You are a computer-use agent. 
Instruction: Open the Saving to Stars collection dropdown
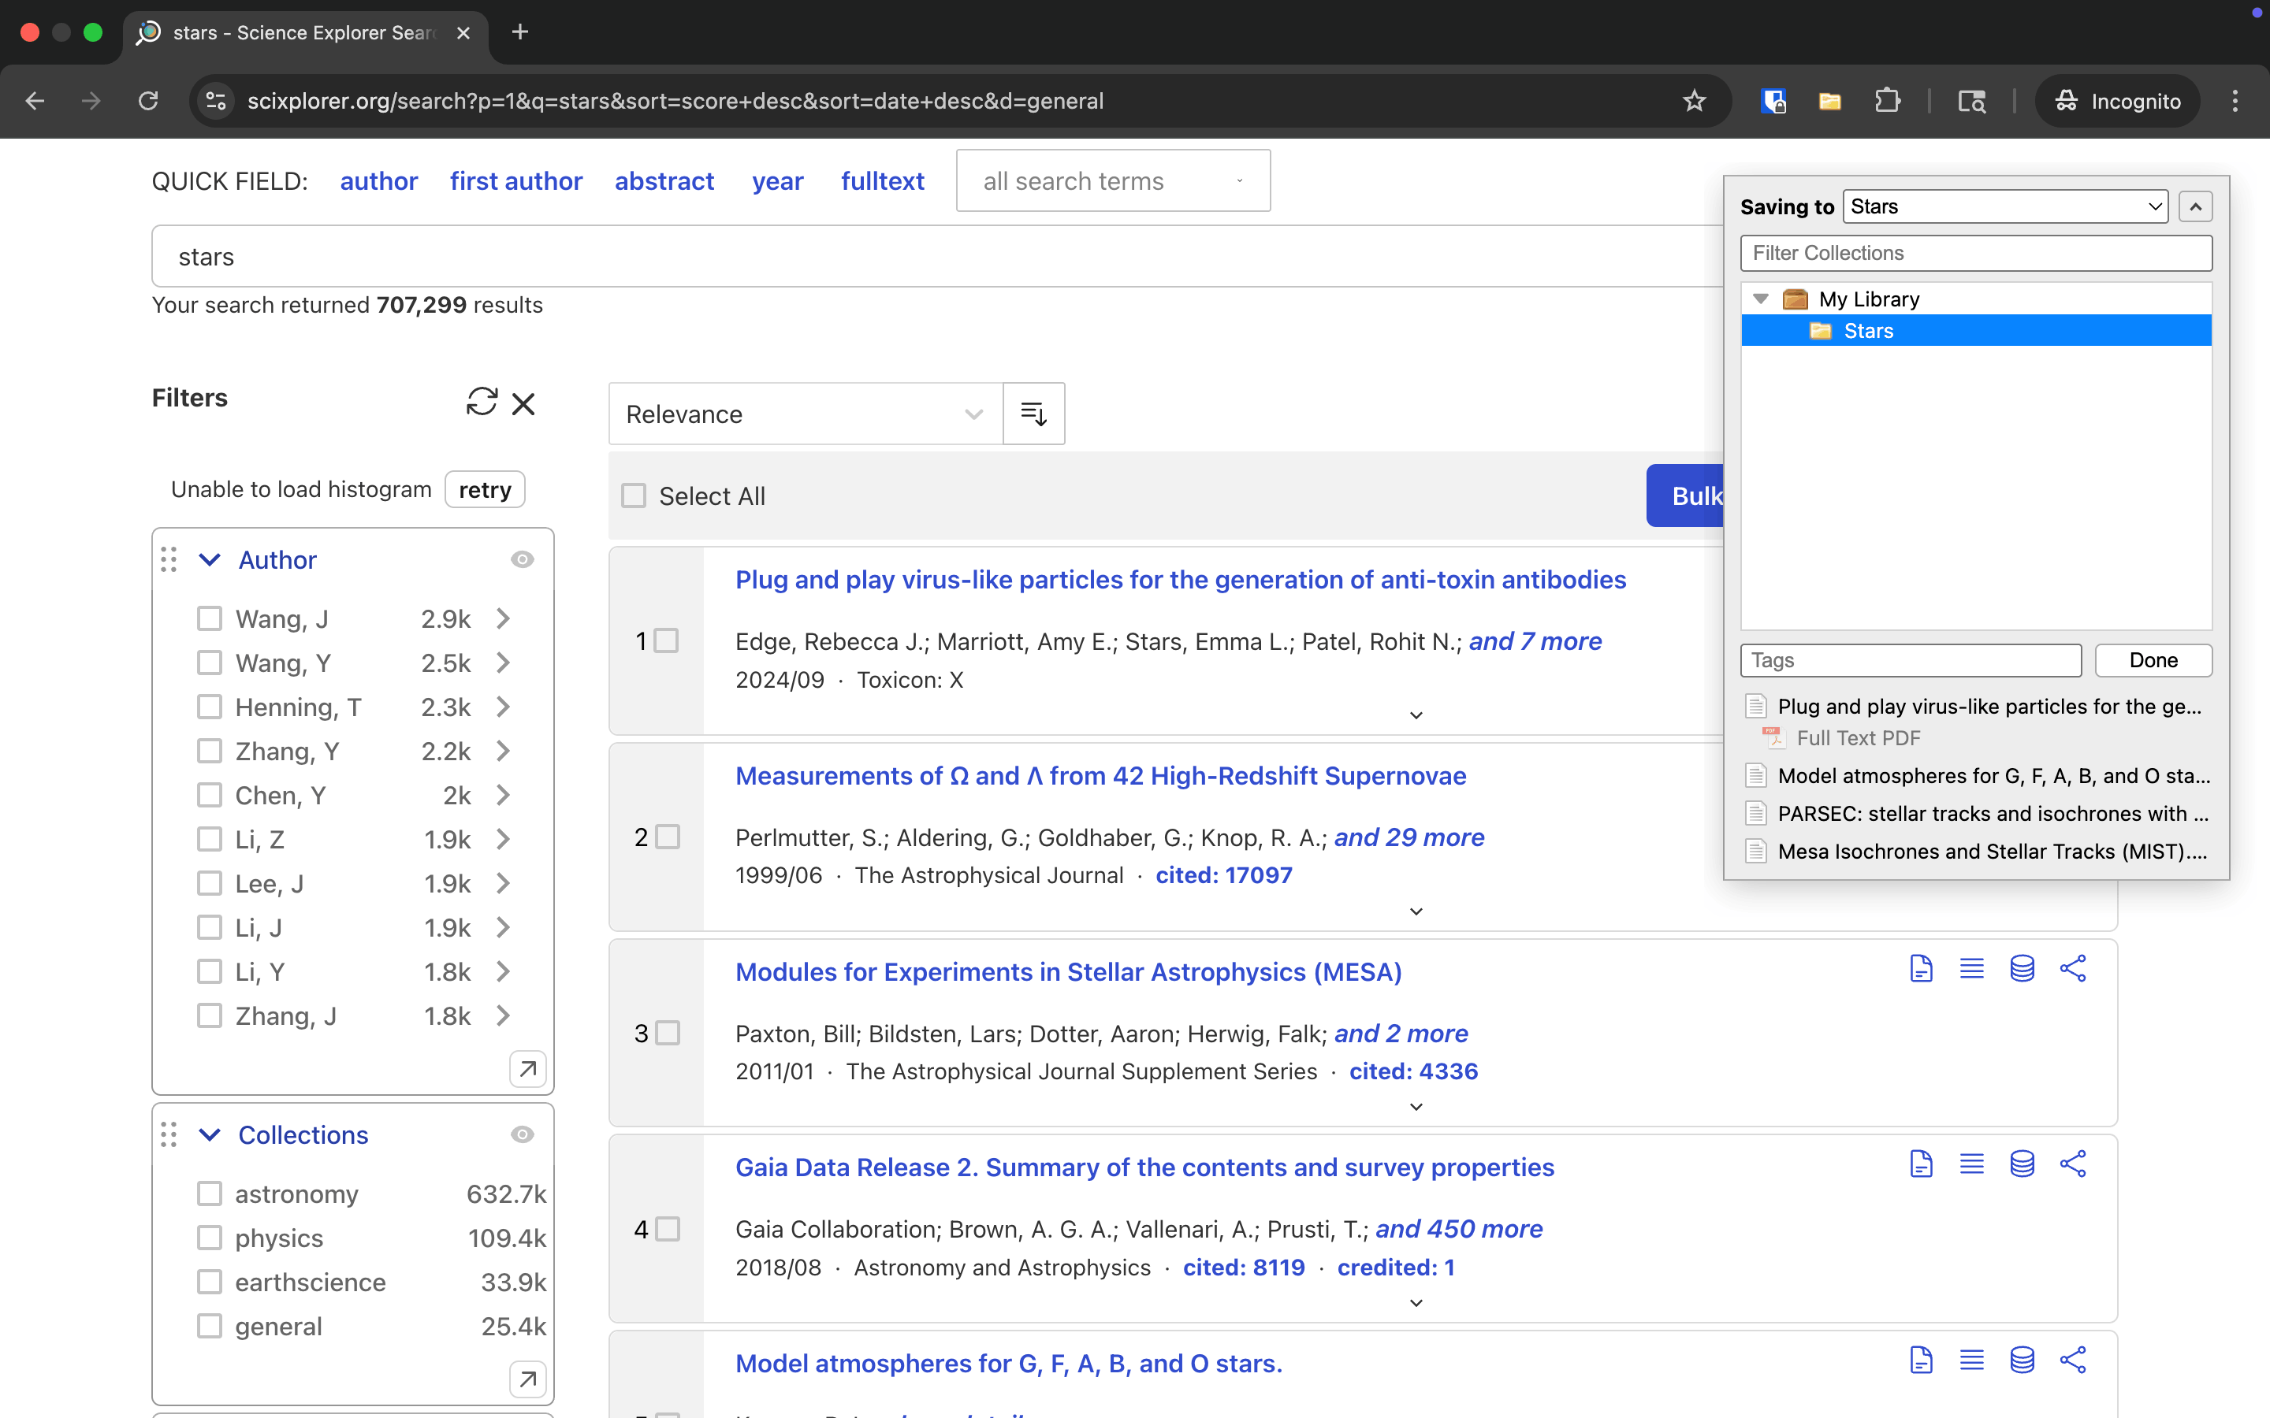pyautogui.click(x=2005, y=206)
